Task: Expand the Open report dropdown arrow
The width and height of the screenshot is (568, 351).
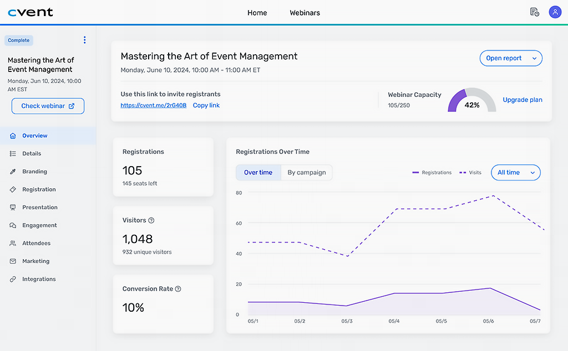Action: click(534, 58)
